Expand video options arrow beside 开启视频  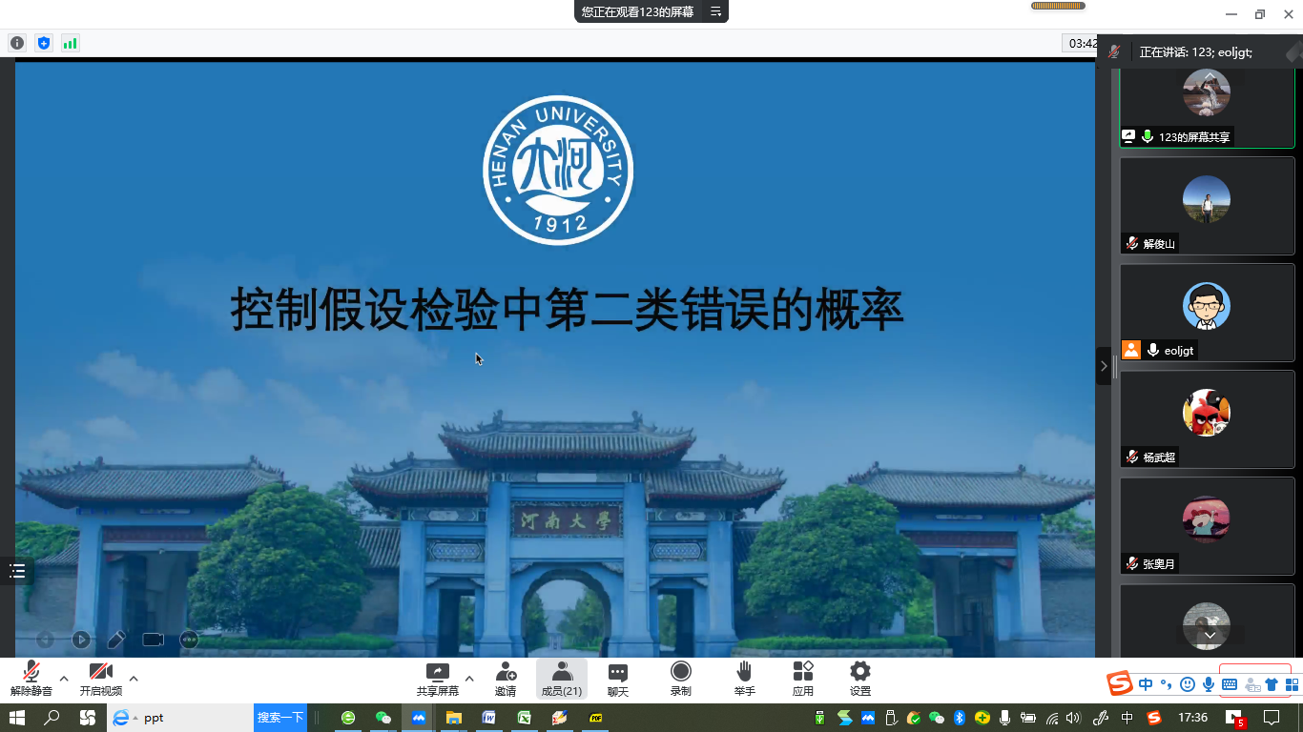coord(134,679)
